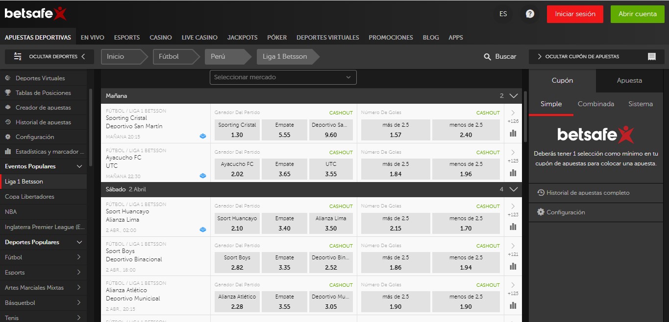Click the Creador de apuestas icon
669x322 pixels.
click(x=8, y=107)
